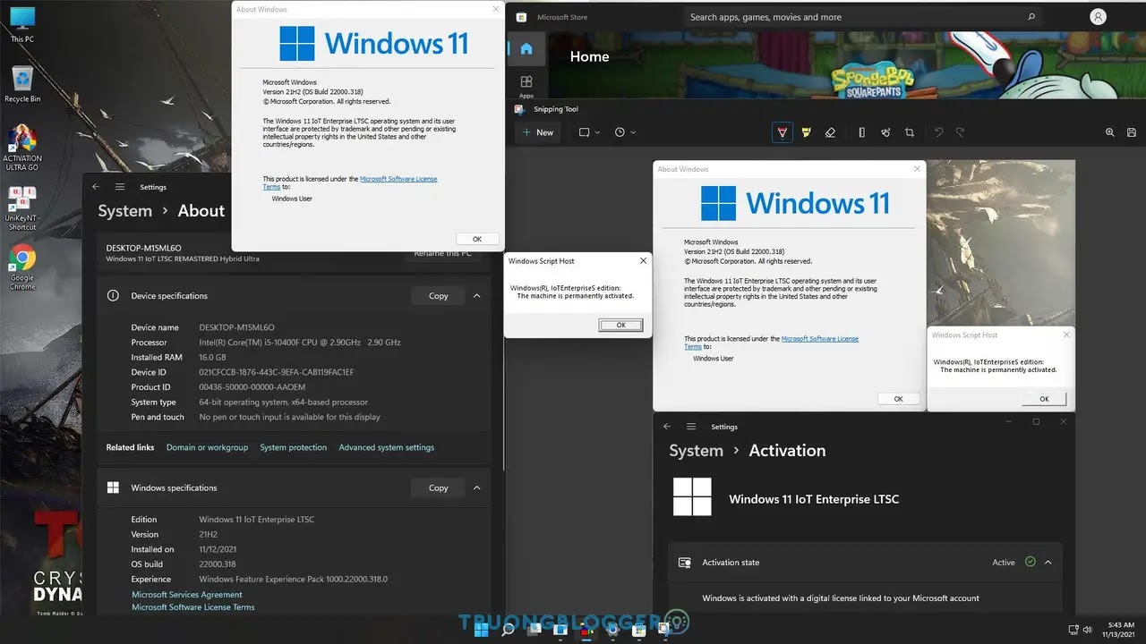Open Task View on the taskbar
Viewport: 1146px width, 644px height.
click(x=535, y=630)
